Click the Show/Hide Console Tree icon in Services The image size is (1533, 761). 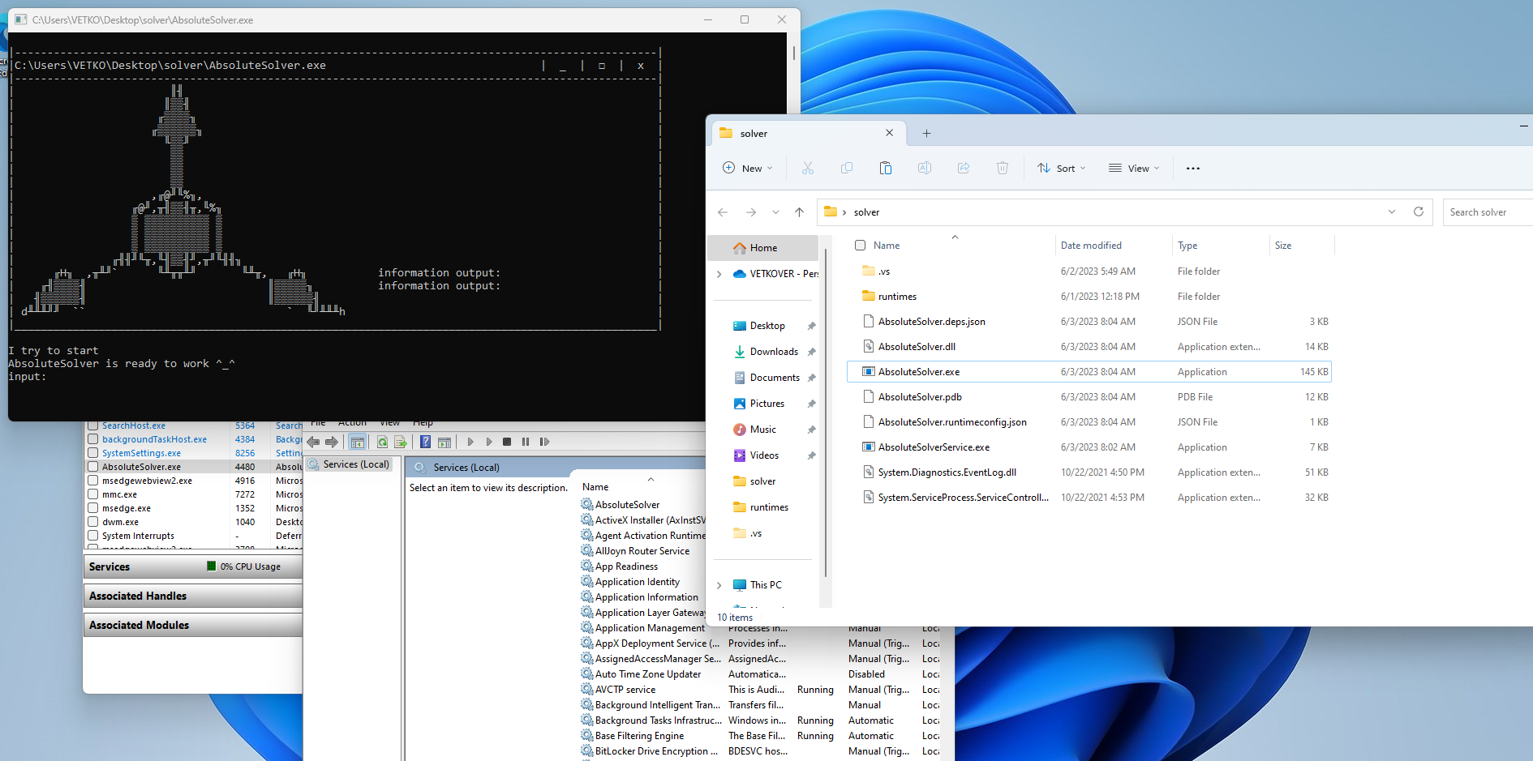pyautogui.click(x=357, y=442)
